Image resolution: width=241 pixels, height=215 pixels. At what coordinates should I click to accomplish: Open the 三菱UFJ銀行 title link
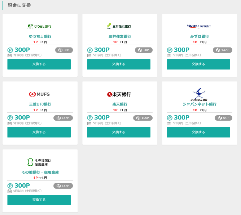tap(40, 104)
